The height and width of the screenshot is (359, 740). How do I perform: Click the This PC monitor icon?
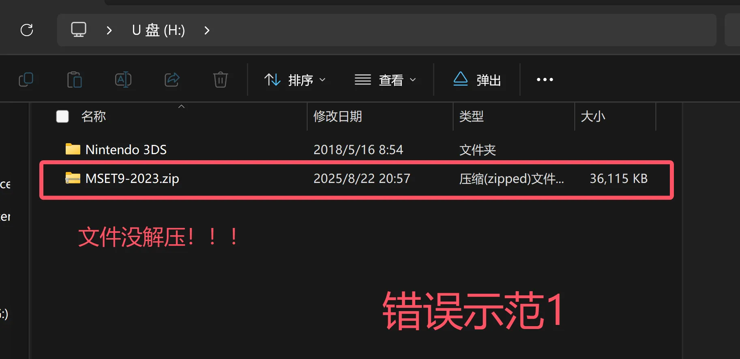coord(79,30)
